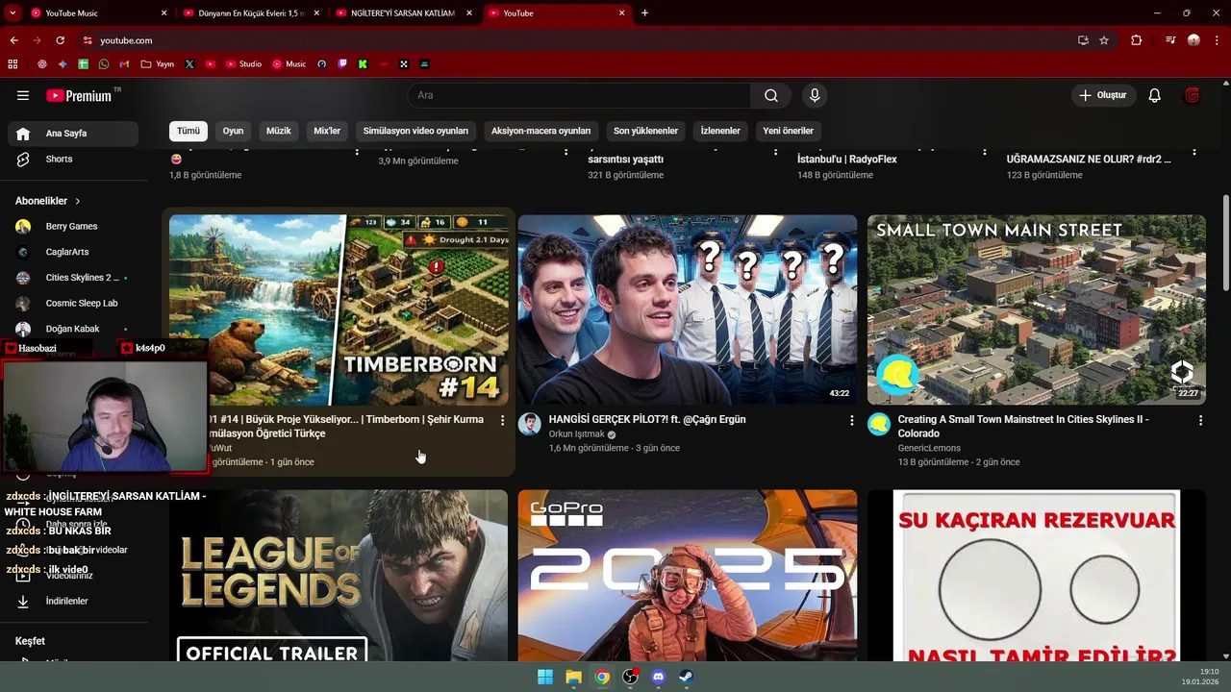Open the Studio bookmark

coord(243,64)
